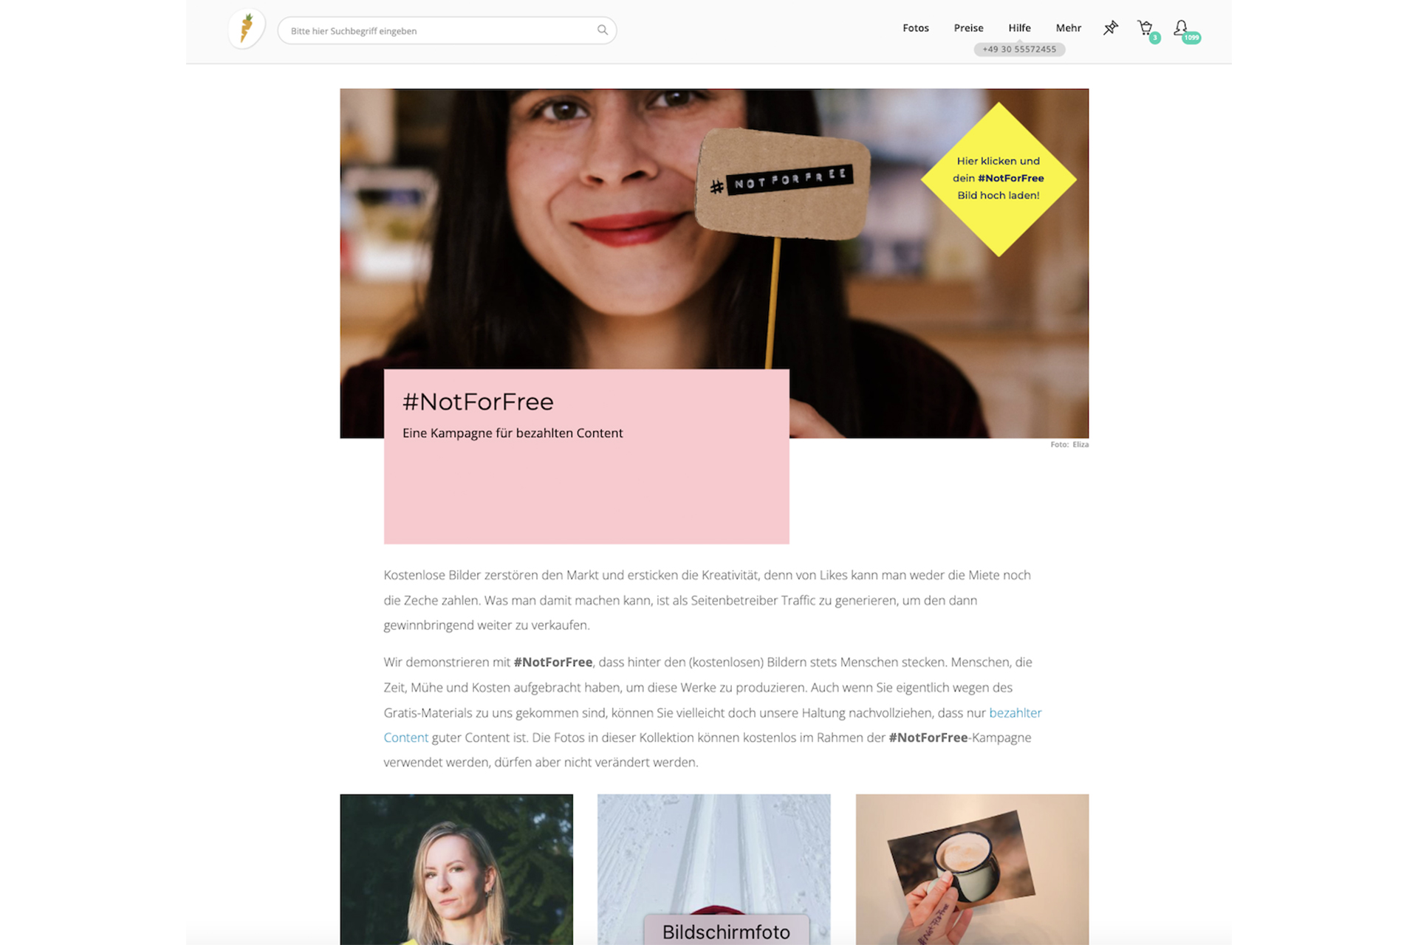Viewport: 1418px width, 945px height.
Task: Open the blonde woman portrait thumbnail
Action: click(456, 869)
